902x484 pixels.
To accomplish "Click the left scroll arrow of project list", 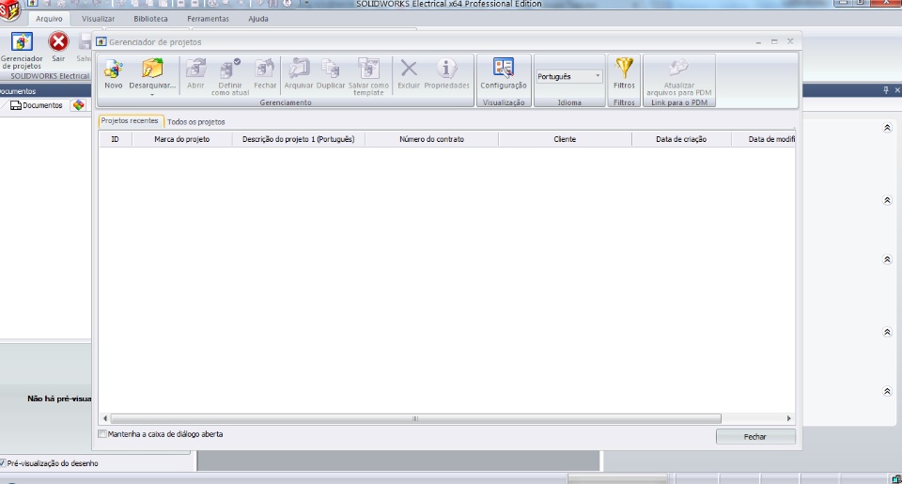I will (104, 418).
